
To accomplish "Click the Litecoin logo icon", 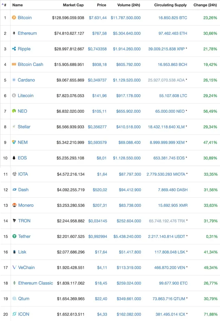I will [14, 96].
